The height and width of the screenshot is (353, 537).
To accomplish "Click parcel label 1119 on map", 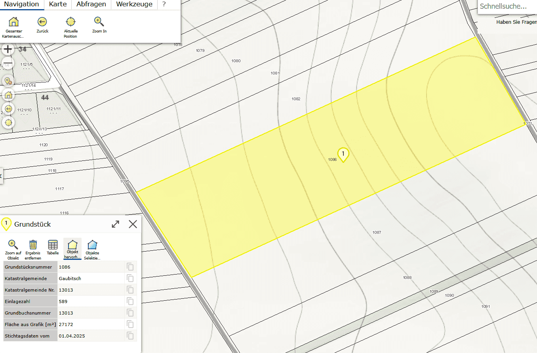I will tap(48, 159).
